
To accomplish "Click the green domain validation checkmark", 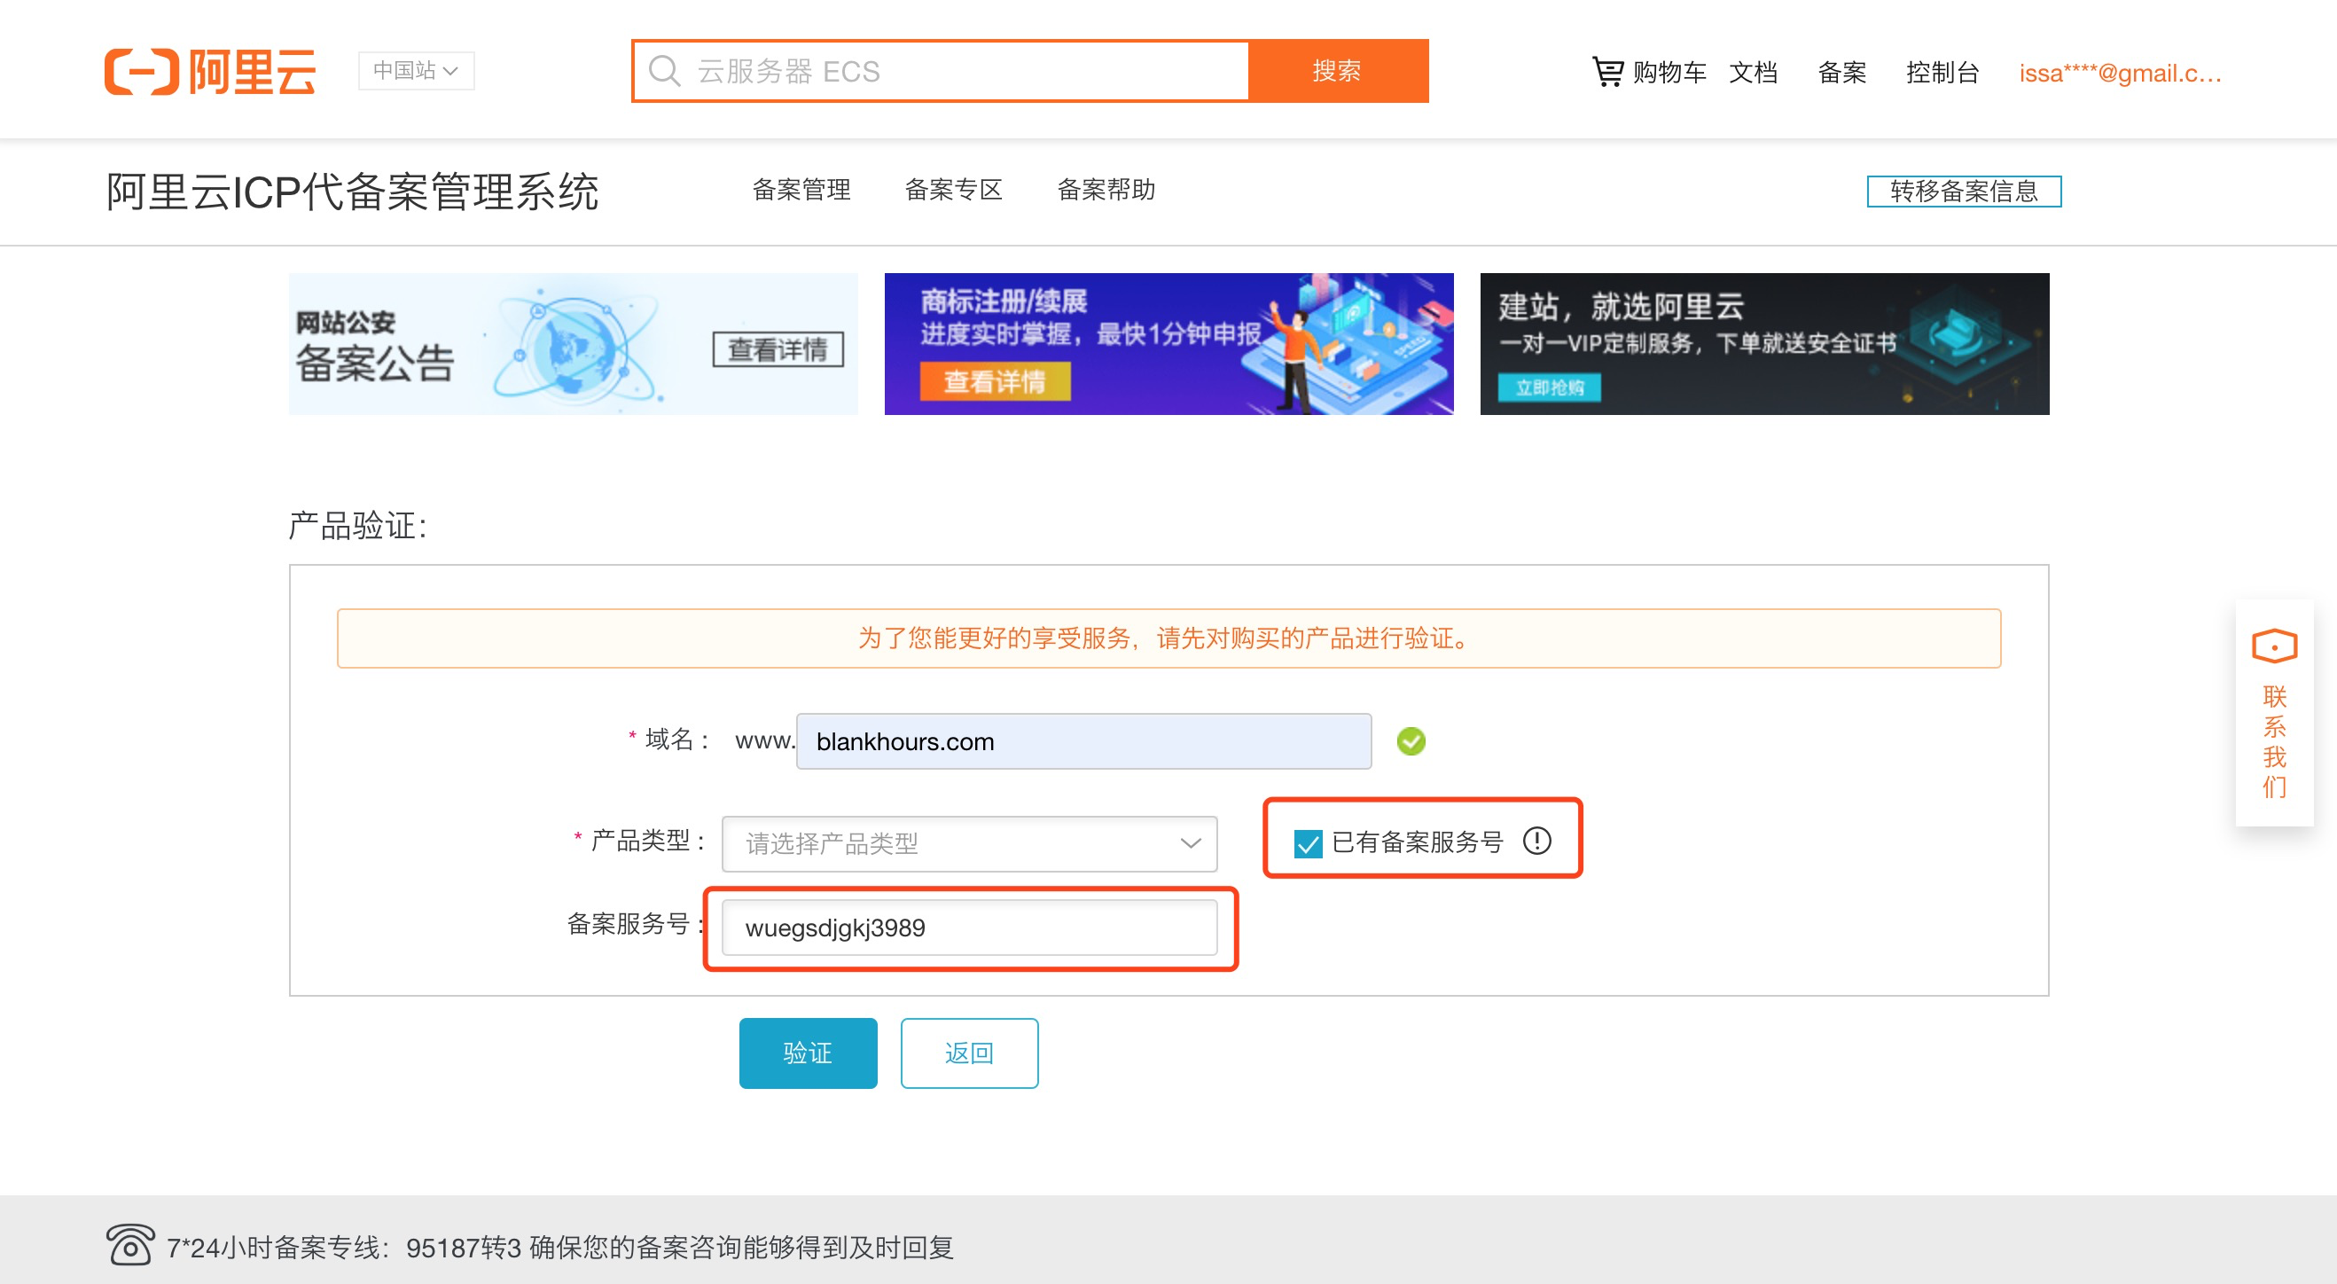I will point(1411,741).
